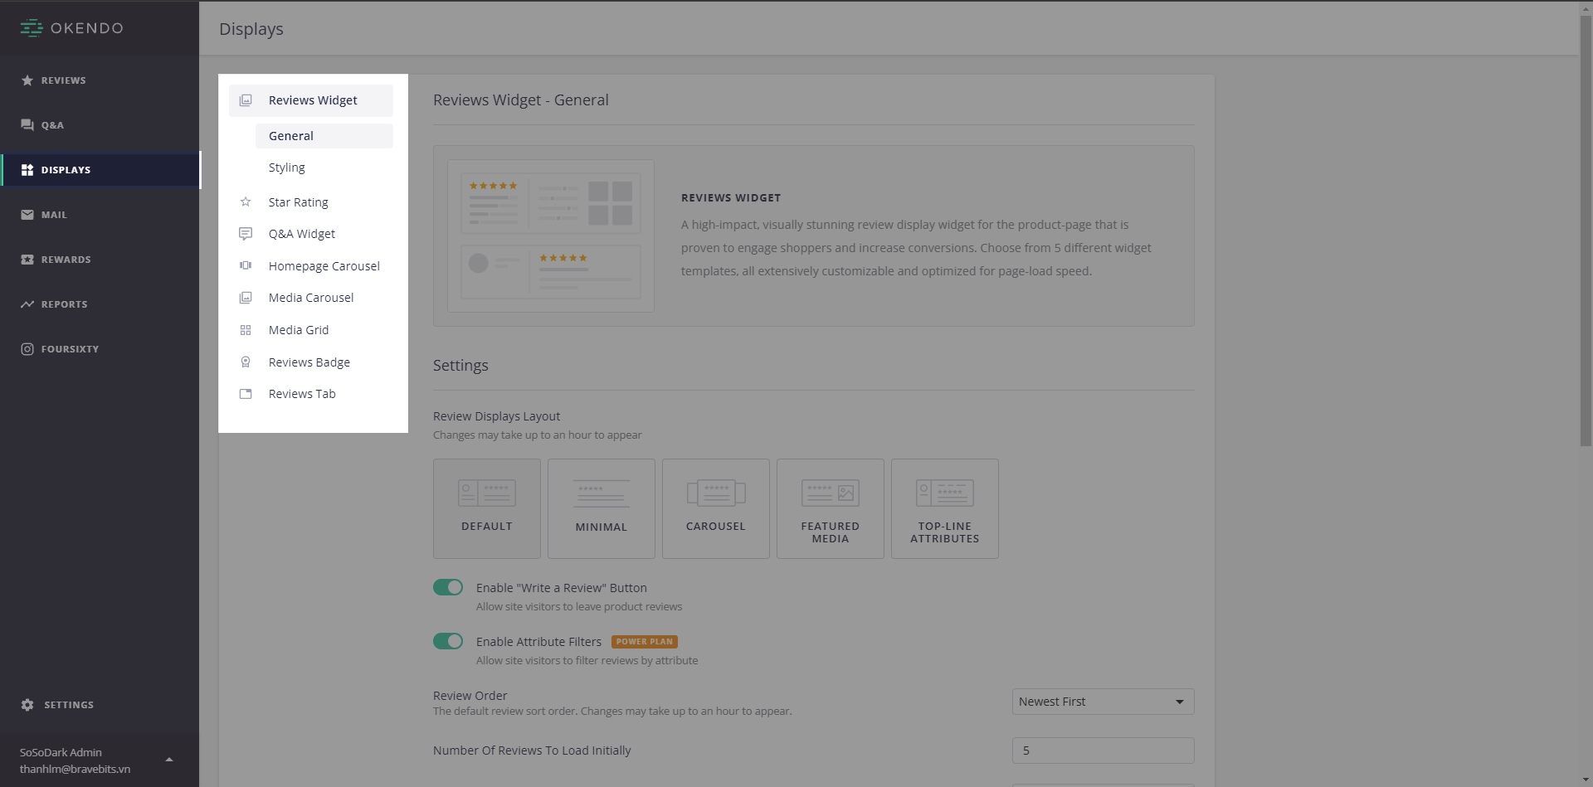This screenshot has width=1593, height=787.
Task: Choose the Minimal review layout
Action: click(602, 508)
